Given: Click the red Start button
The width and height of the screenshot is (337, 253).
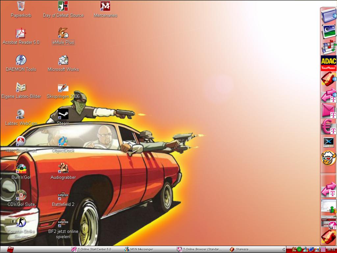Looking at the screenshot, I should [x=10, y=250].
